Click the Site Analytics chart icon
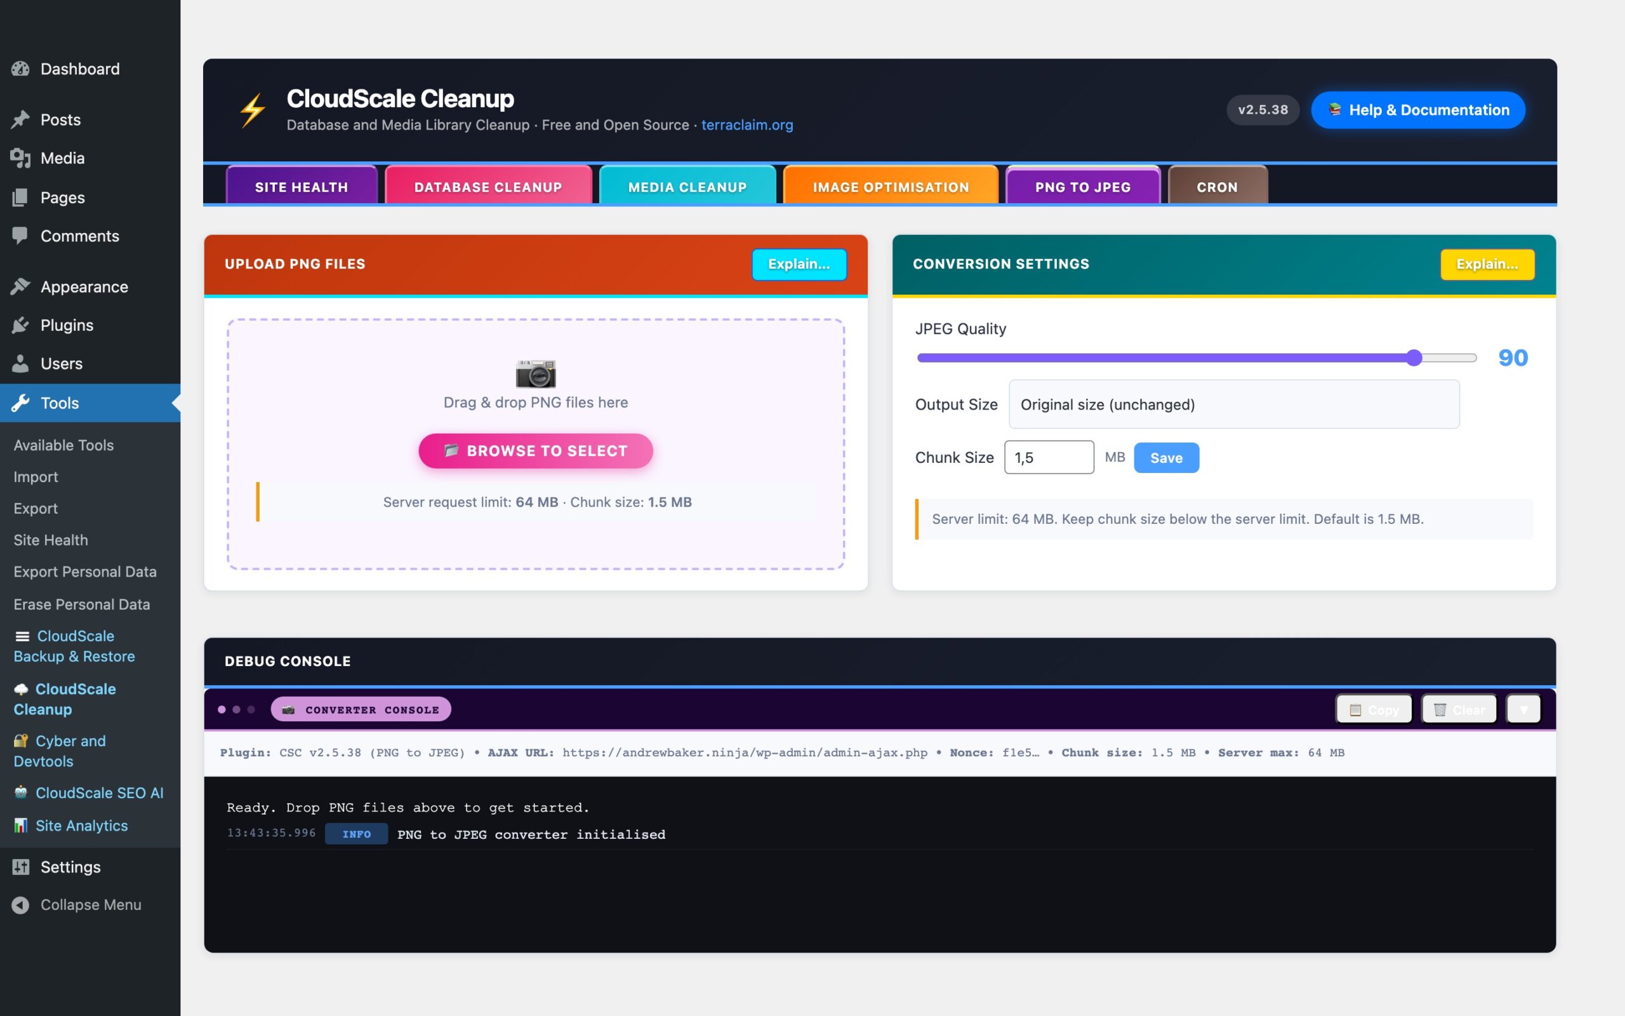This screenshot has width=1625, height=1016. pos(22,825)
